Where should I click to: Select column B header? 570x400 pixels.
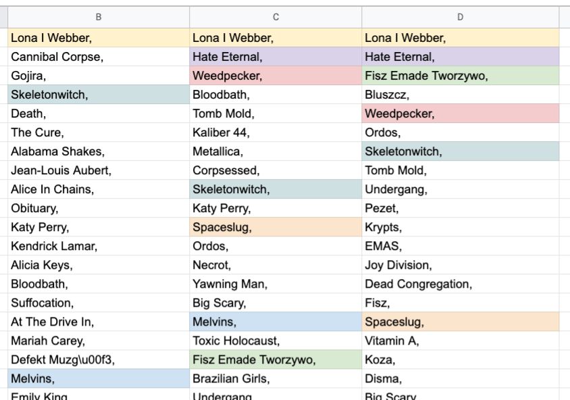click(99, 17)
